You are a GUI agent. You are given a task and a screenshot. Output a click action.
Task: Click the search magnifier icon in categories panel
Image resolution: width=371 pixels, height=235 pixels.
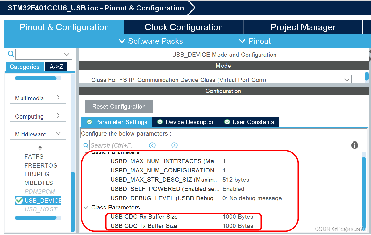[11, 54]
